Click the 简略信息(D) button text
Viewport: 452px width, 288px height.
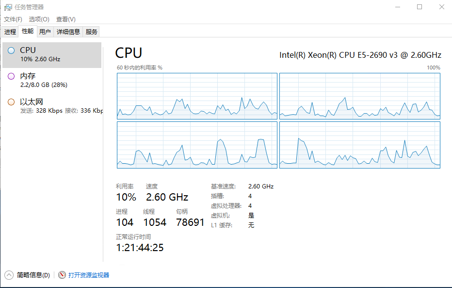(x=33, y=275)
